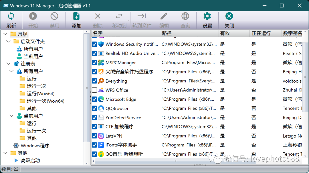Click the horizontal scrollbar of the list

coord(175,161)
